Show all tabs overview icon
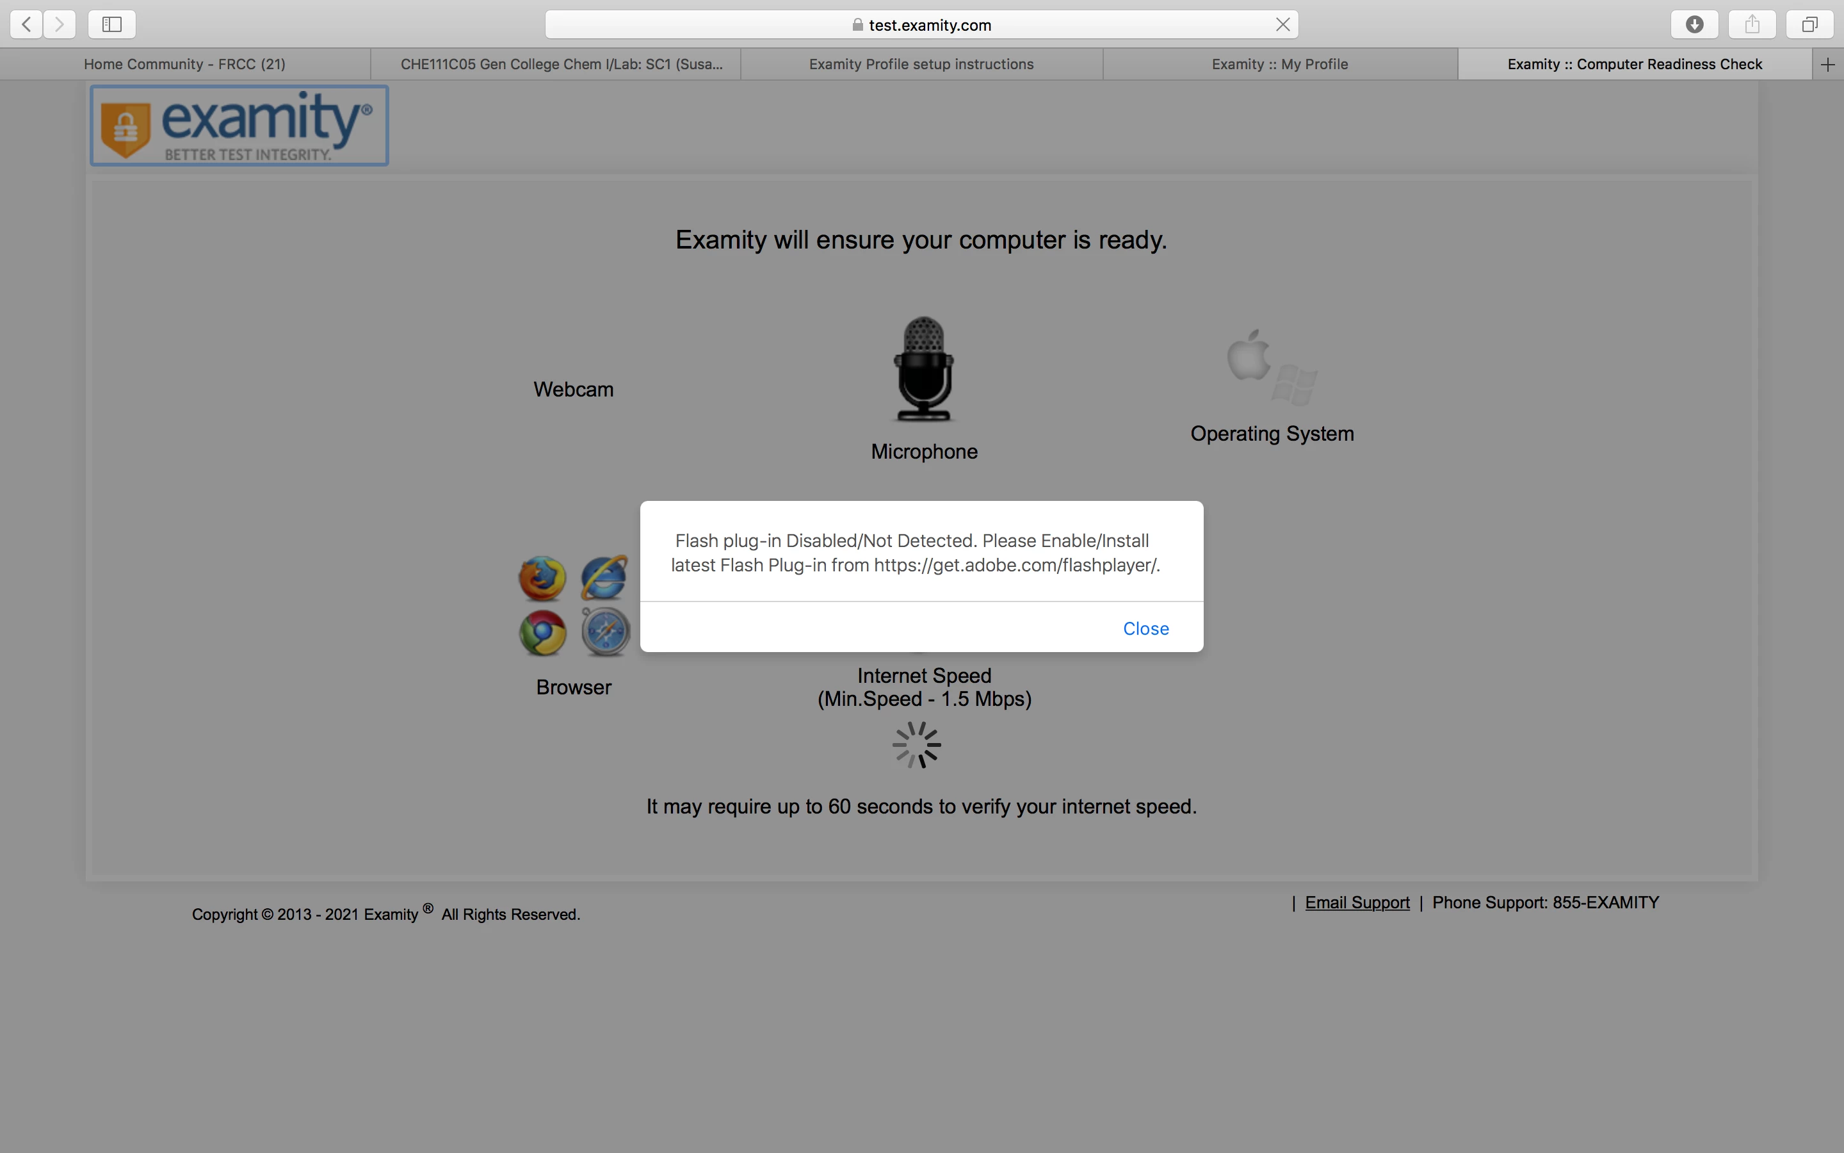 pos(1809,24)
